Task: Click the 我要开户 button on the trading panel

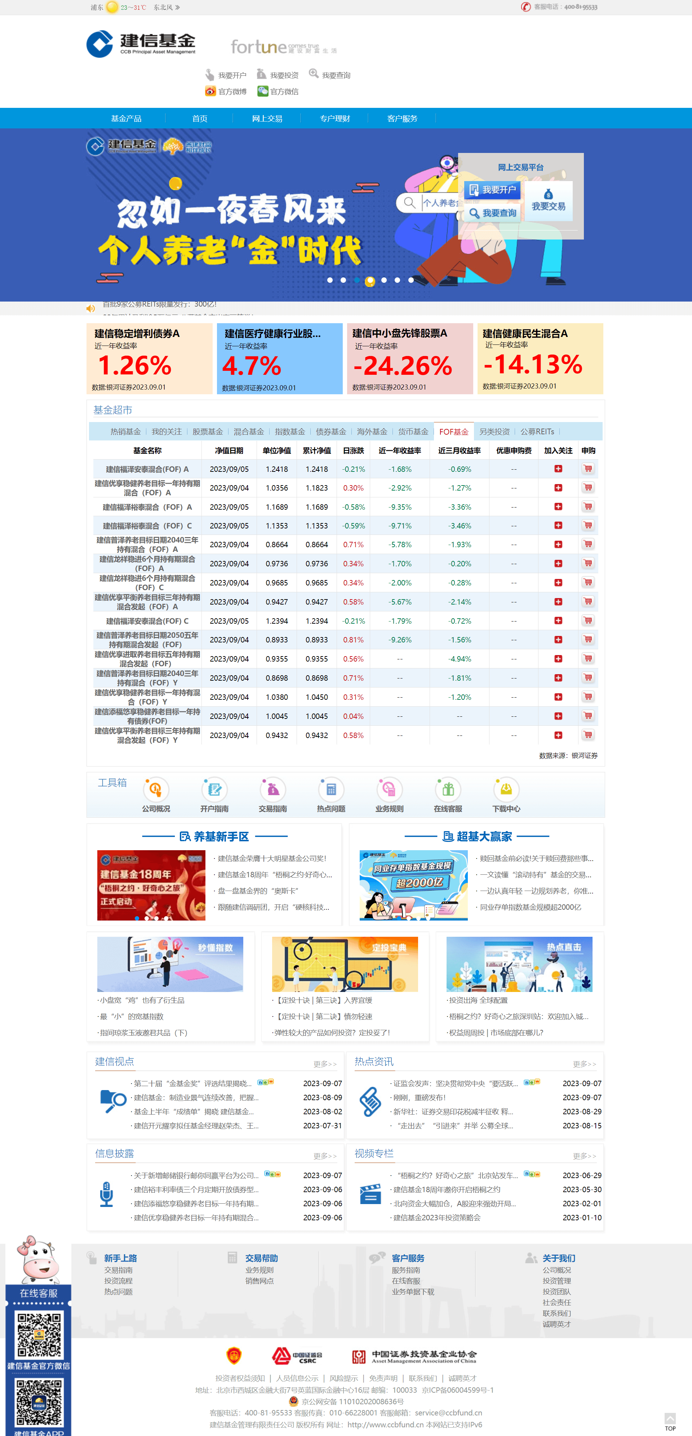Action: click(493, 189)
